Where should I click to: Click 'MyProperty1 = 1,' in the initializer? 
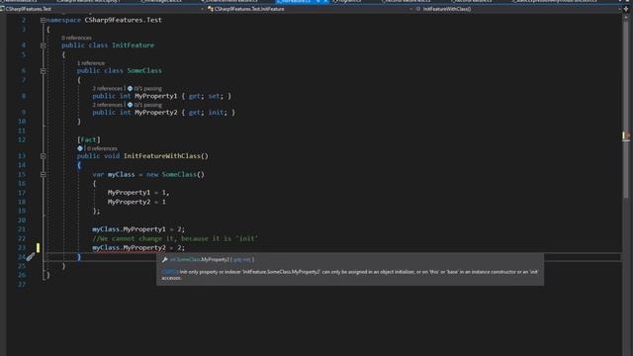point(138,193)
